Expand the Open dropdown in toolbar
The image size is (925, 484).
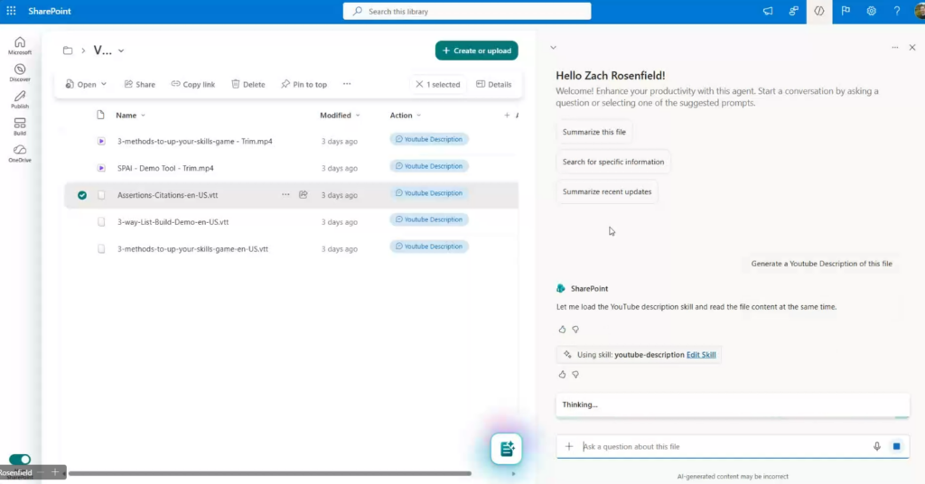pos(103,85)
